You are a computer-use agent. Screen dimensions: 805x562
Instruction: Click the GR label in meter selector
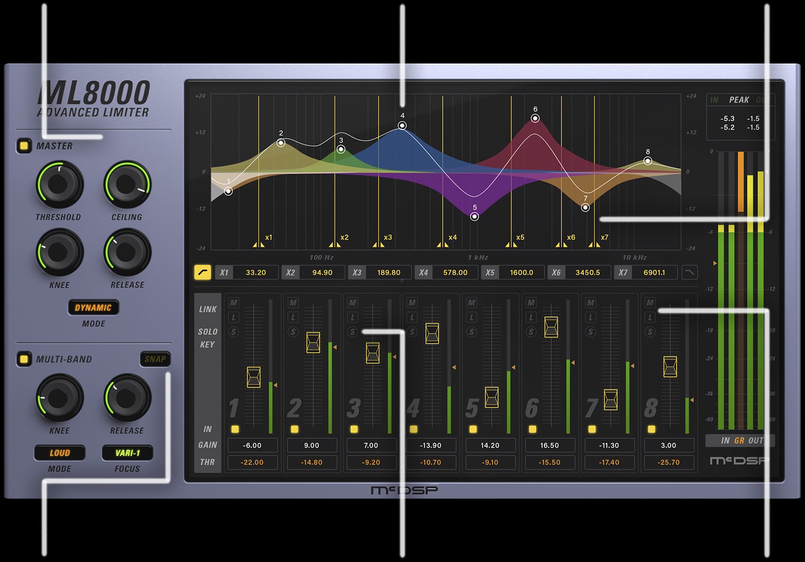pyautogui.click(x=739, y=441)
